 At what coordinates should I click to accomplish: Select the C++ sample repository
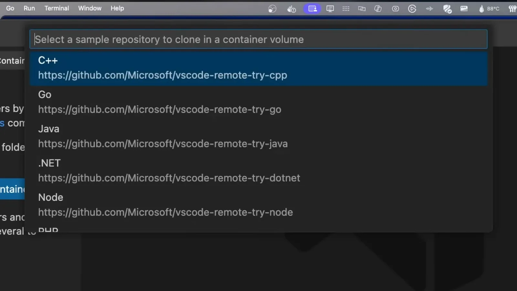(x=258, y=68)
